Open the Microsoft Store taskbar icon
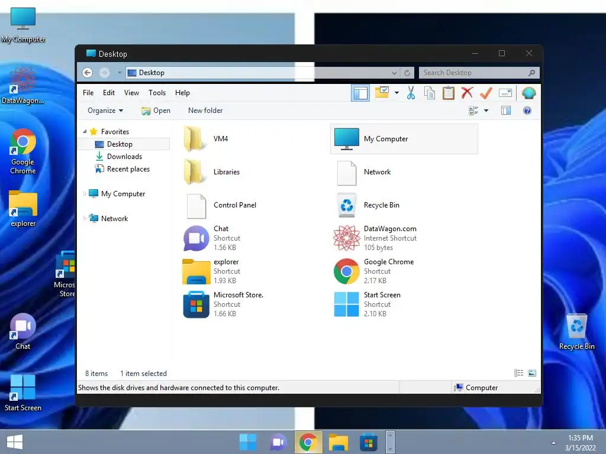Screen dimensions: 606x454 368,442
